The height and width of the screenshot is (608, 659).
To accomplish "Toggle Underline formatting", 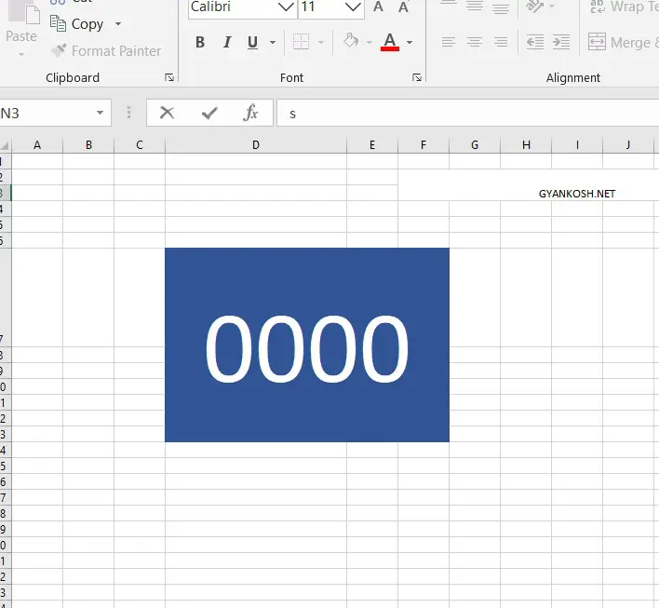I will (252, 42).
